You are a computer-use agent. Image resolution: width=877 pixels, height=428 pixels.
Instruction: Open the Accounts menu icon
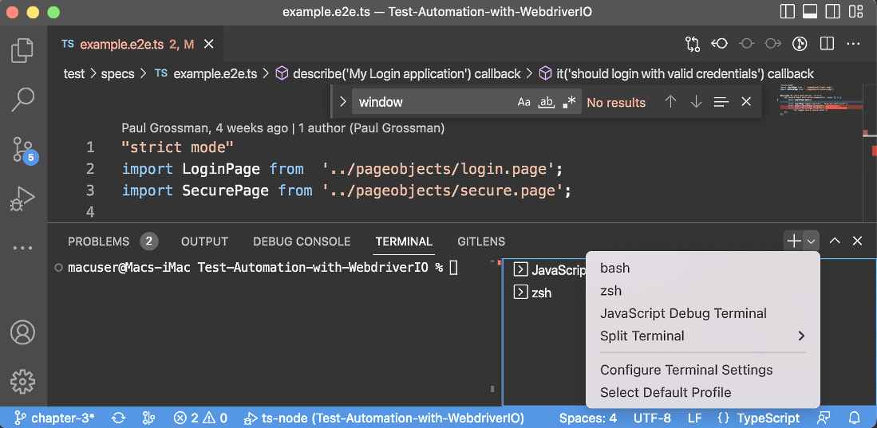pyautogui.click(x=23, y=332)
